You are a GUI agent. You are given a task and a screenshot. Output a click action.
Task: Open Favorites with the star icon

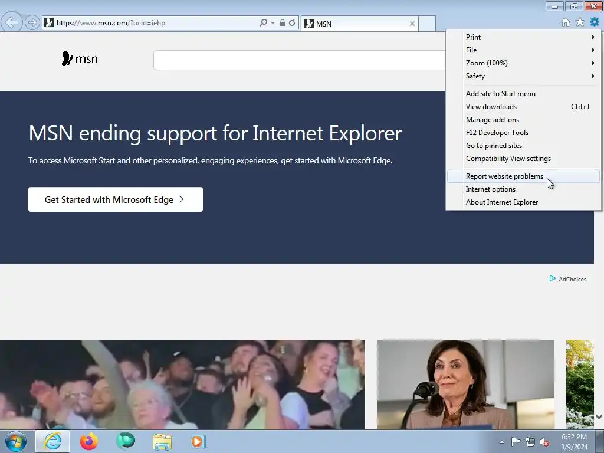580,22
